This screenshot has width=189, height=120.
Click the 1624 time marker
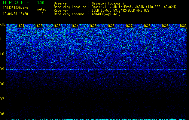click(75, 26)
